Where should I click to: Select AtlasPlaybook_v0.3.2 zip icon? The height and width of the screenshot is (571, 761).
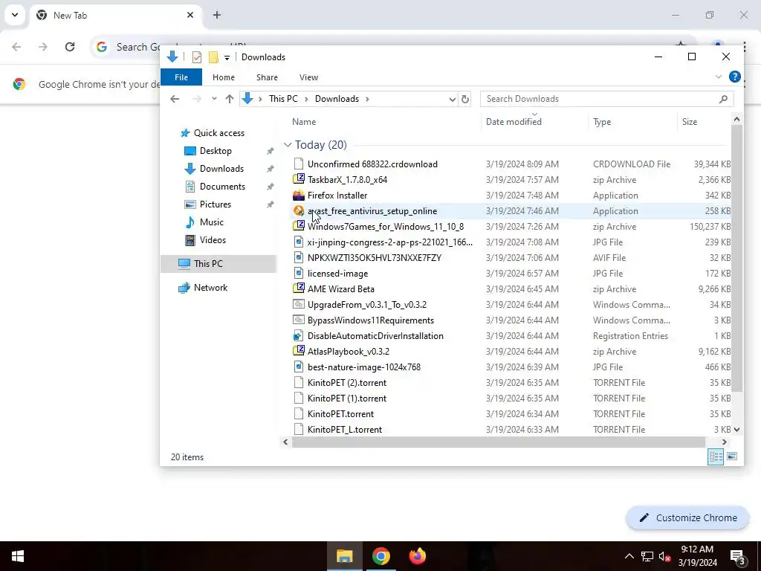[x=299, y=351]
